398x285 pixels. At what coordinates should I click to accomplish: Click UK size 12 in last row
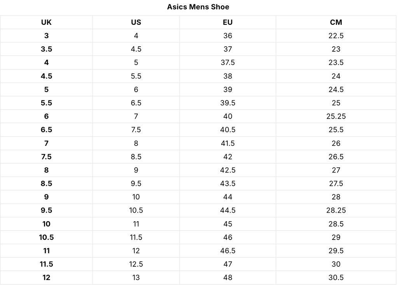point(46,278)
